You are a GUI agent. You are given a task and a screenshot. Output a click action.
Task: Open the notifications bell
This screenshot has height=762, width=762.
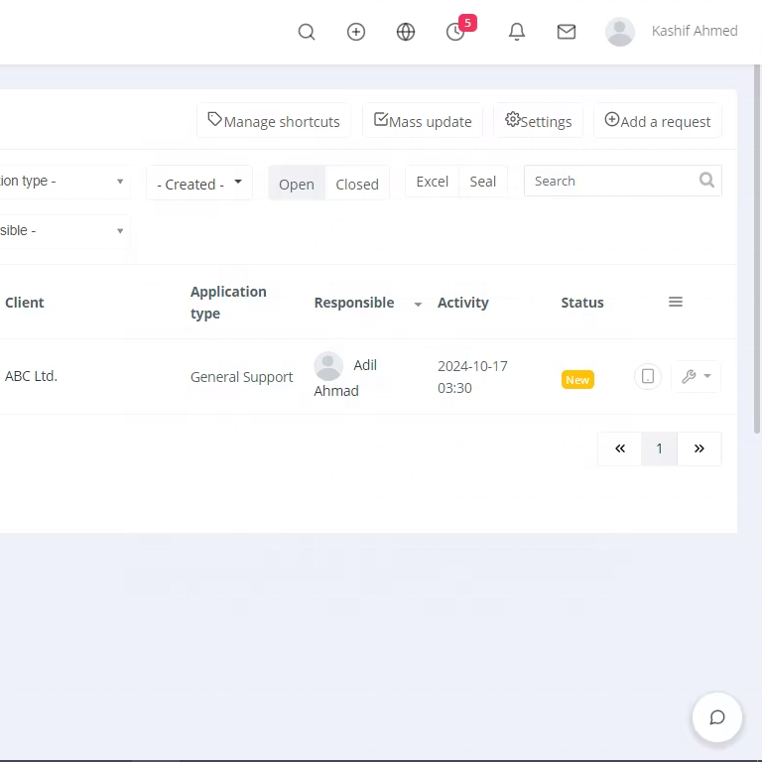click(x=517, y=32)
